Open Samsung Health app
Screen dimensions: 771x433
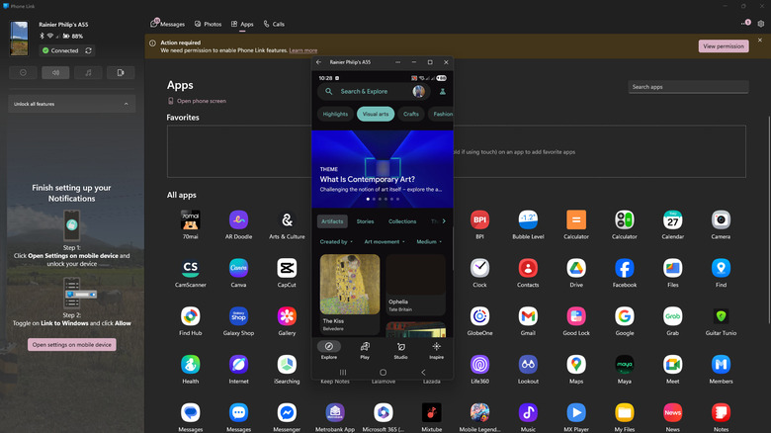(191, 365)
